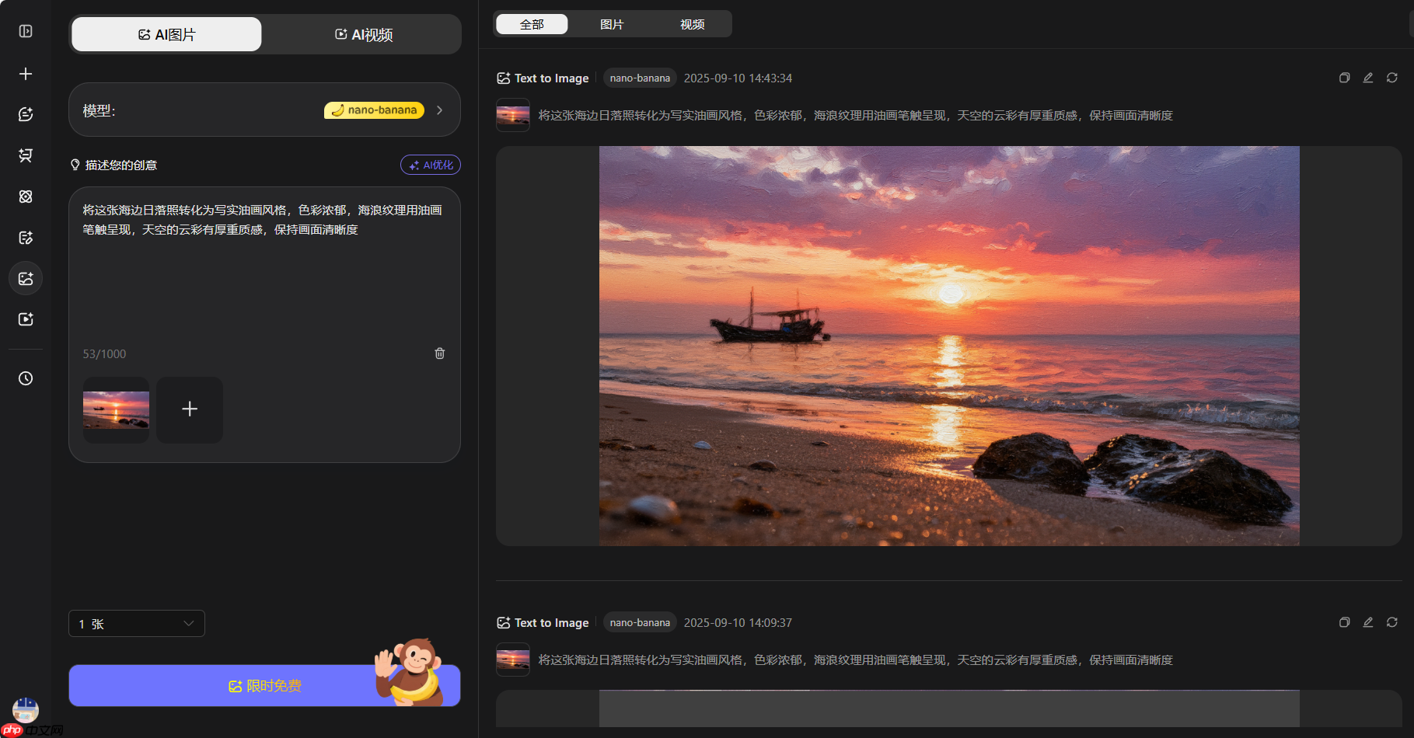Filter results by 视频

click(x=692, y=24)
